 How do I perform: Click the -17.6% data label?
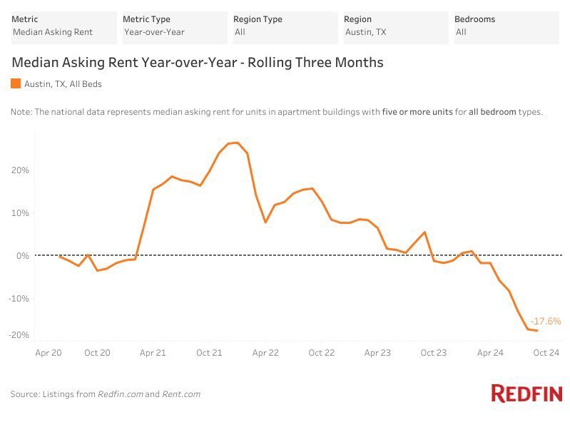pyautogui.click(x=546, y=321)
